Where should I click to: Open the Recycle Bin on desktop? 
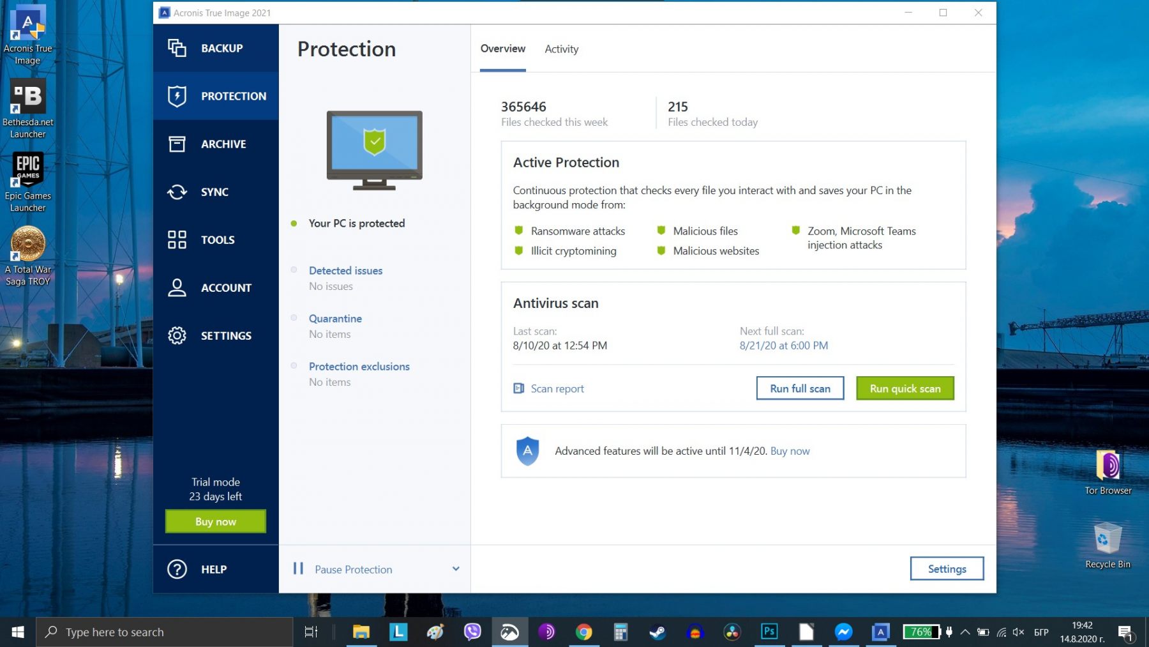[1108, 545]
